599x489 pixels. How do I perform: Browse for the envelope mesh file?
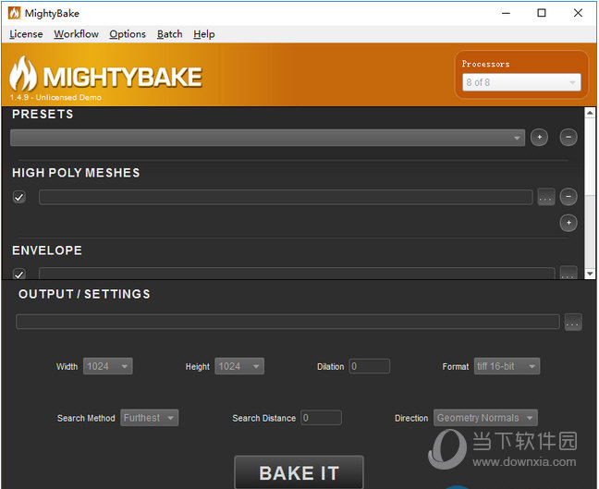(x=568, y=273)
